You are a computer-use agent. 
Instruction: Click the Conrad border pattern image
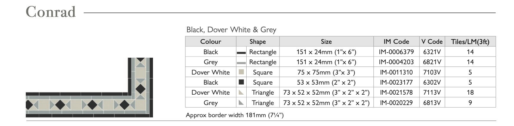pos(89,88)
